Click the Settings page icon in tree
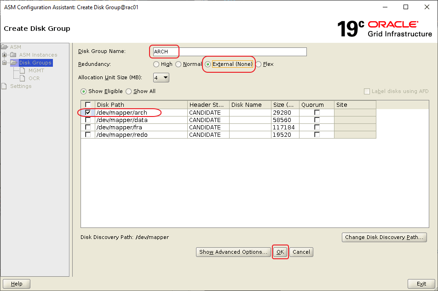This screenshot has width=438, height=291. click(5, 86)
